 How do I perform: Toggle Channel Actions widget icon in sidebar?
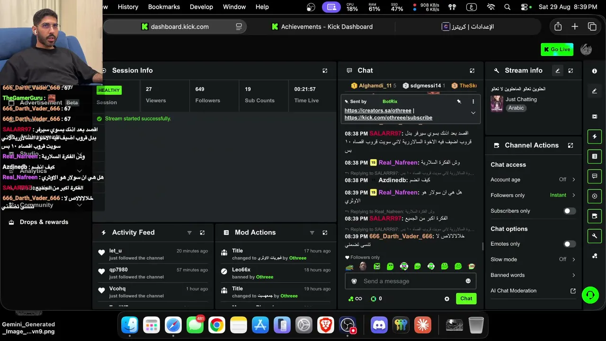click(595, 216)
